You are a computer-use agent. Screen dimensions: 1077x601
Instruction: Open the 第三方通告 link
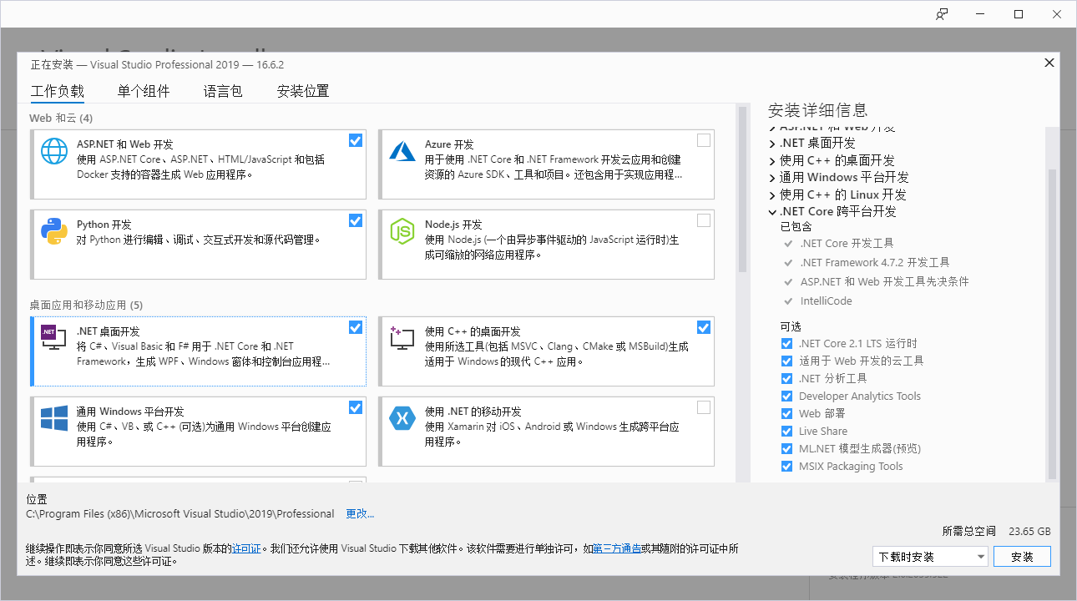click(617, 549)
